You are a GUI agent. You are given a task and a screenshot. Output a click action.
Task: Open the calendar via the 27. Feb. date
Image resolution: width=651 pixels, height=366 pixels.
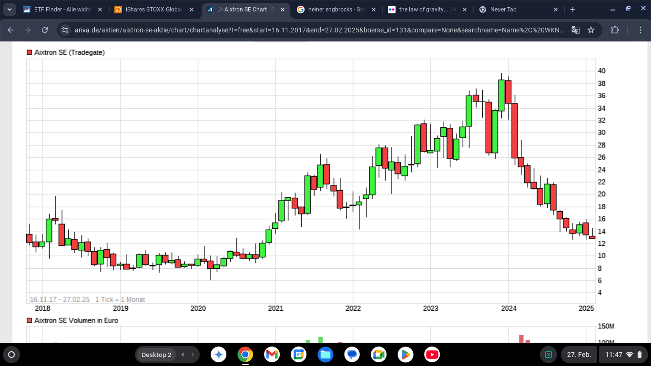tap(579, 355)
